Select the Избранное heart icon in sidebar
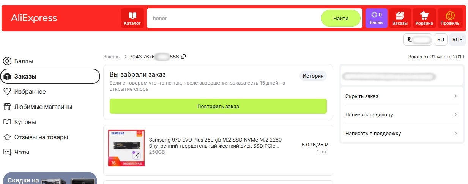 click(x=7, y=91)
